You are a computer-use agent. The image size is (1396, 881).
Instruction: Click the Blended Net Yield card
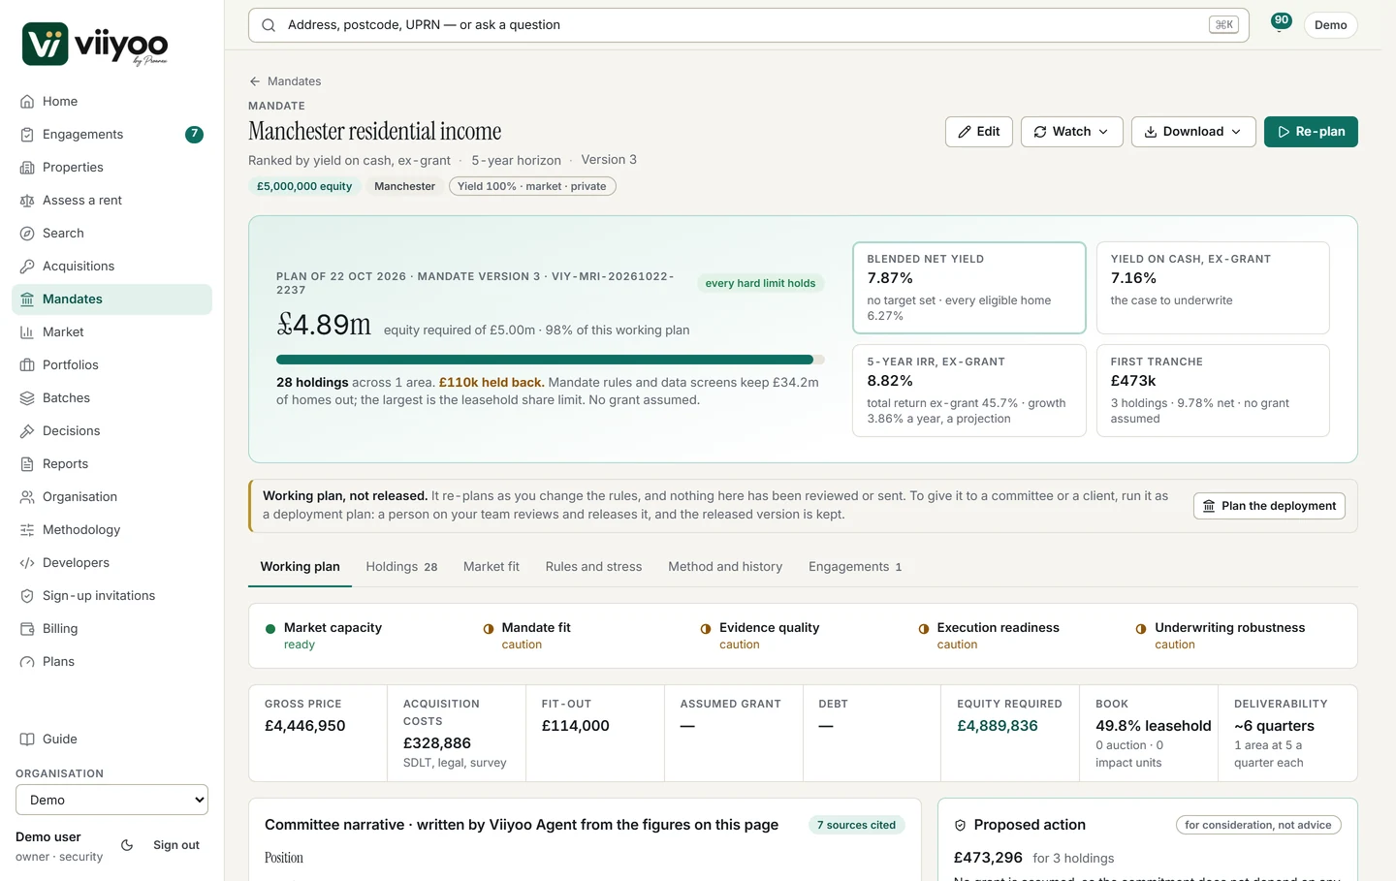[x=968, y=288]
